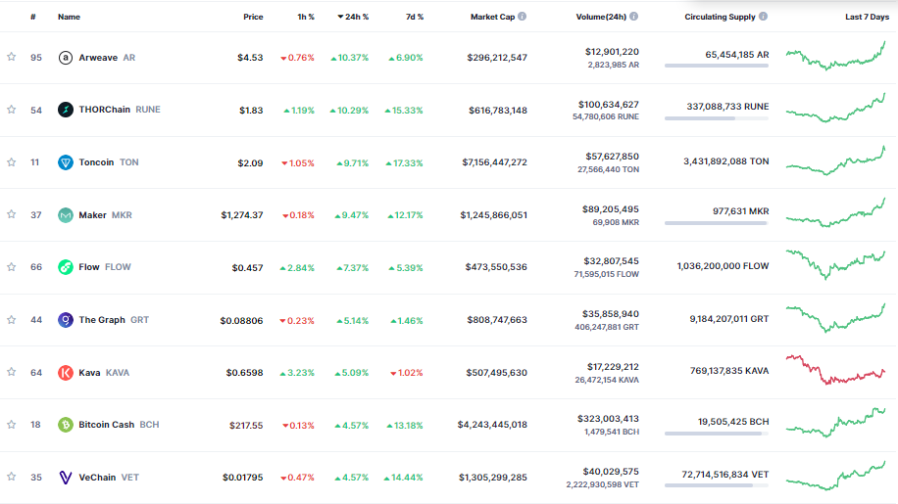
Task: Click Maker price $1,274.37
Action: coord(242,215)
